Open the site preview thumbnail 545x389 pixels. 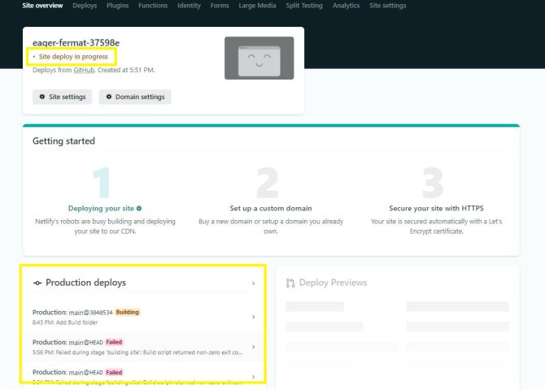click(x=259, y=58)
